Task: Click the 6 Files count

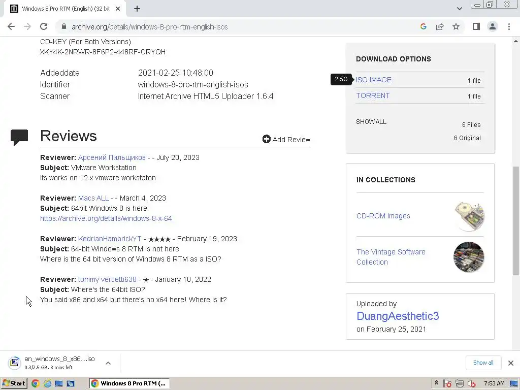Action: click(471, 125)
